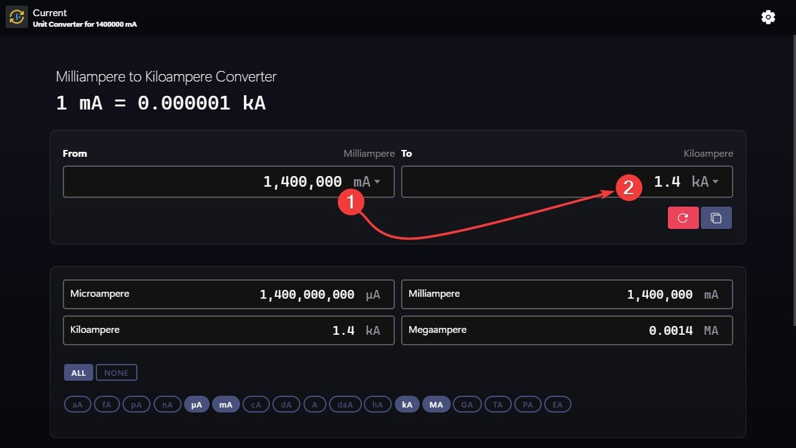Enable the GA unit chip
The image size is (796, 448).
click(467, 404)
